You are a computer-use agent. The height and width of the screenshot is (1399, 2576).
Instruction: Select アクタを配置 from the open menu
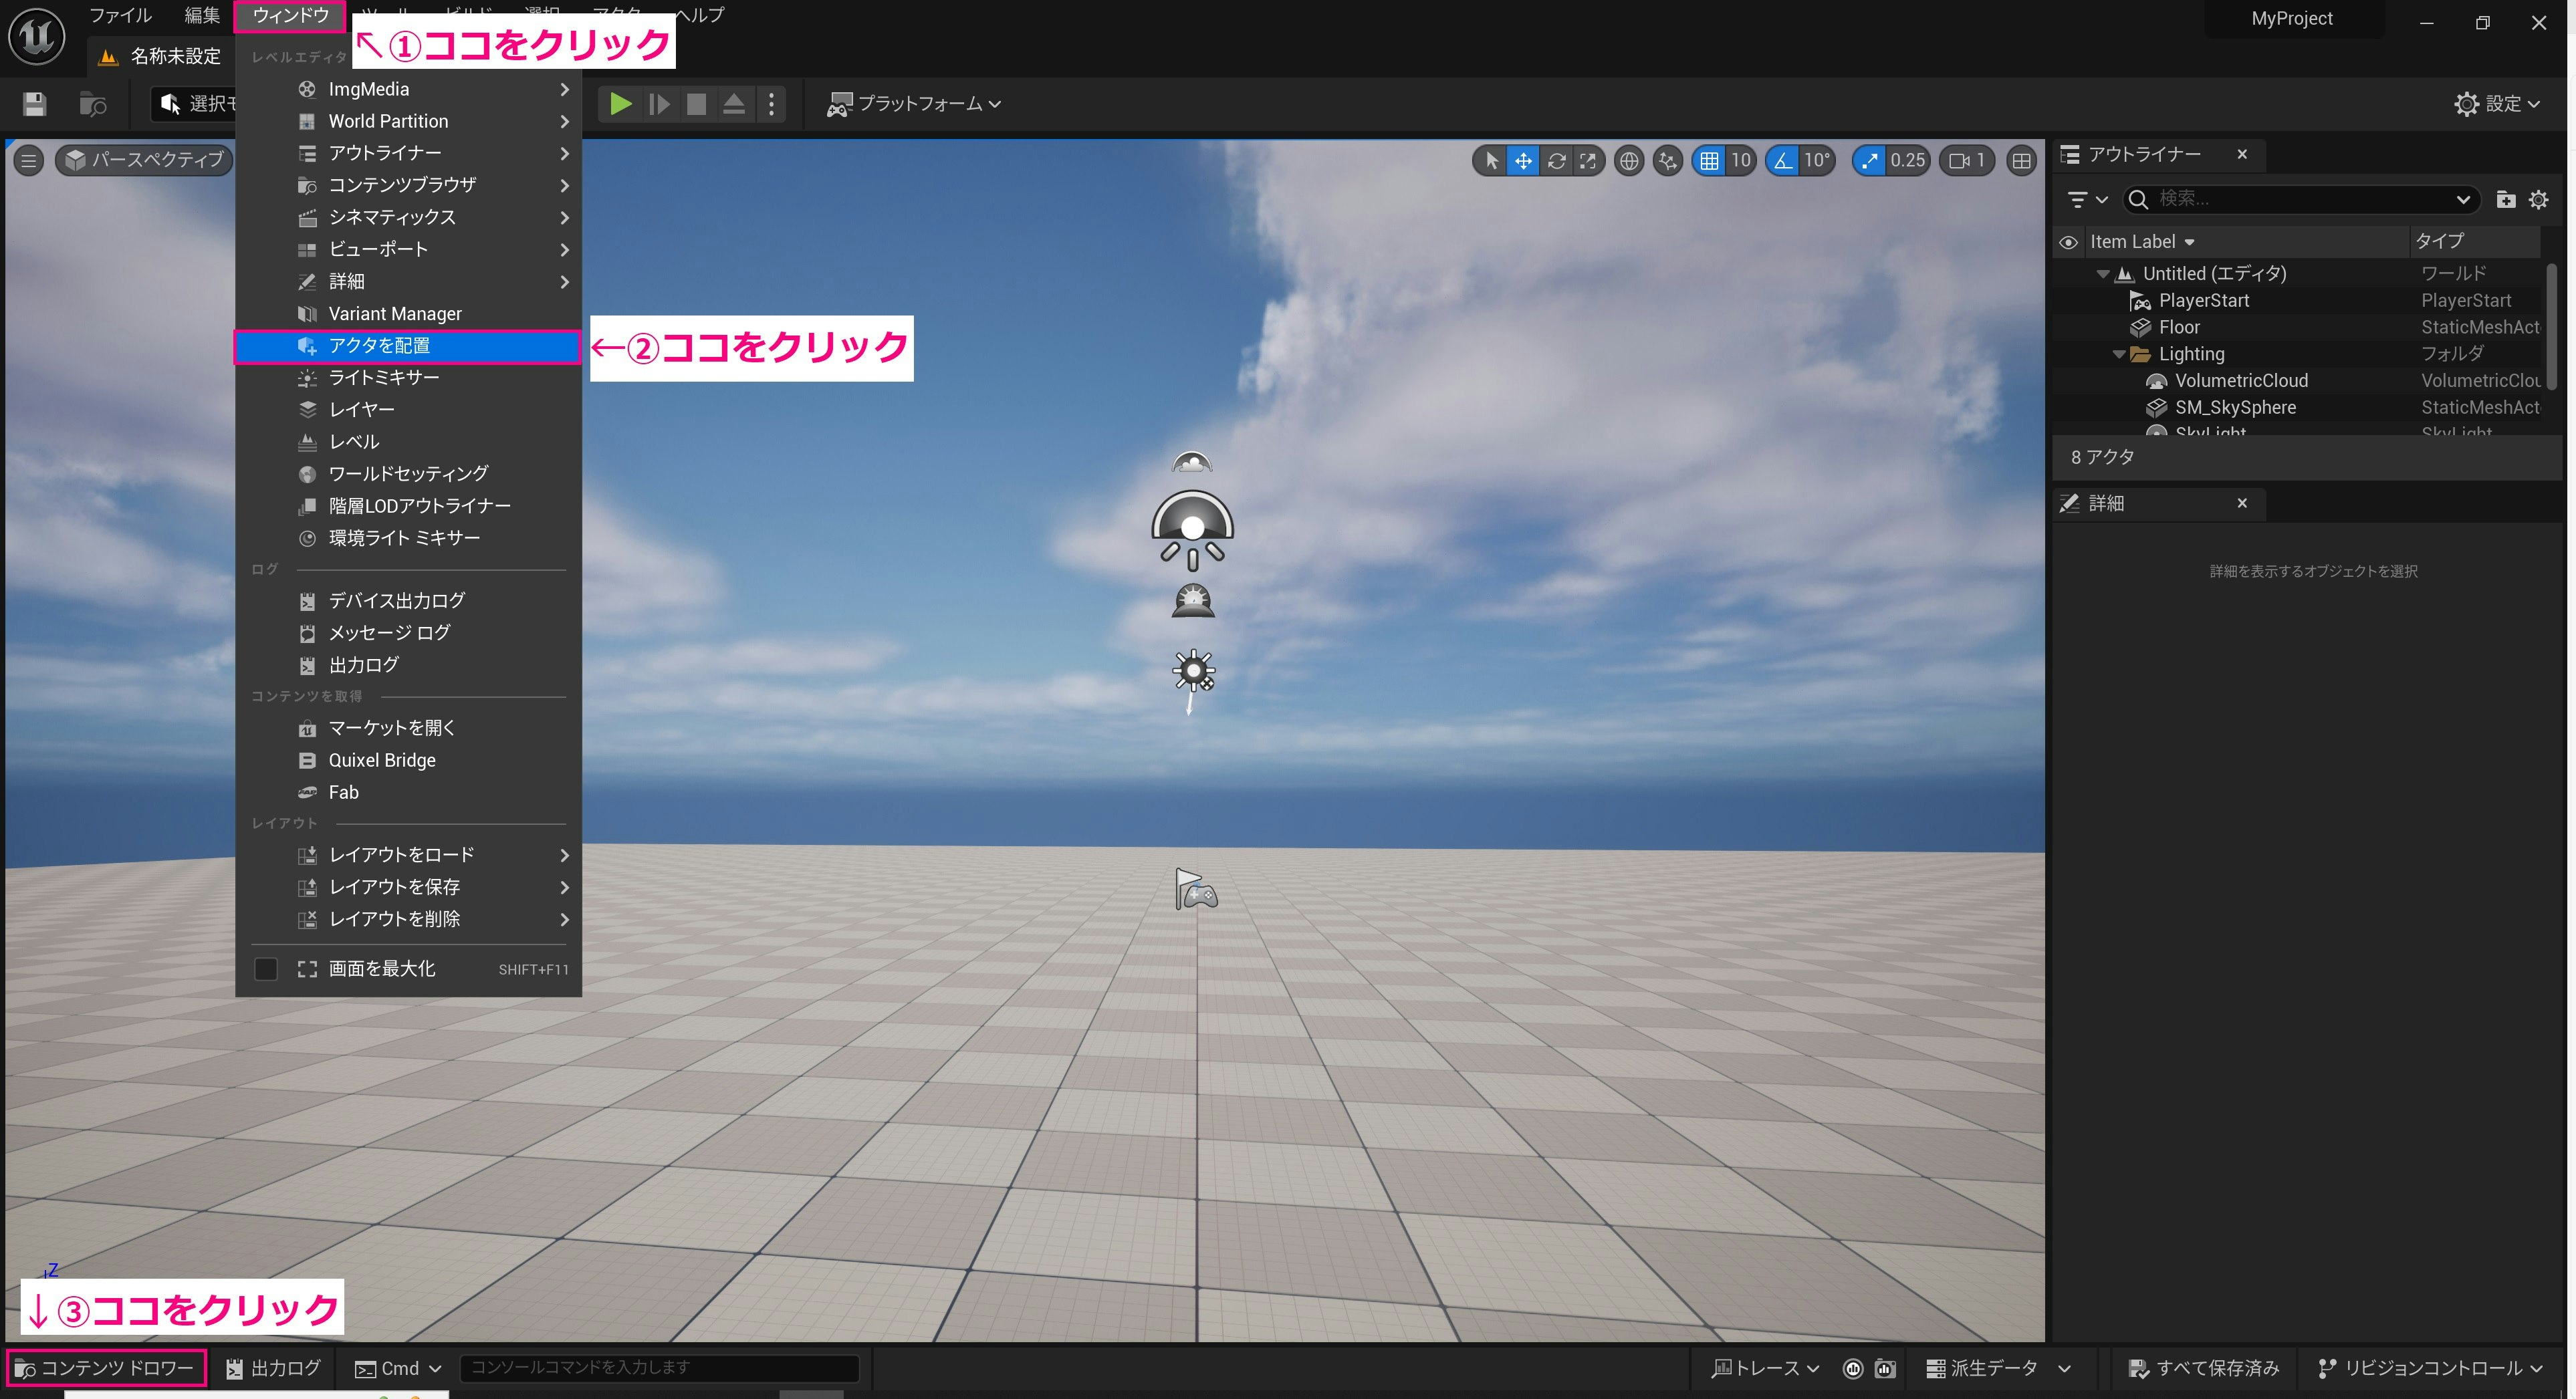tap(380, 345)
